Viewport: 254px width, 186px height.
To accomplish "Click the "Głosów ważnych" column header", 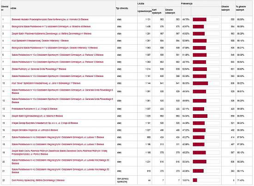I will (225, 8).
